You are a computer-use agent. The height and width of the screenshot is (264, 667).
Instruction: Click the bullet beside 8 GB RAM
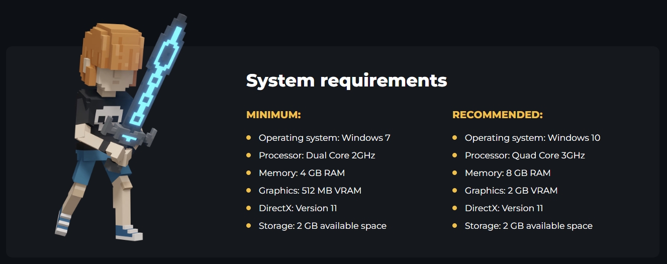point(454,172)
